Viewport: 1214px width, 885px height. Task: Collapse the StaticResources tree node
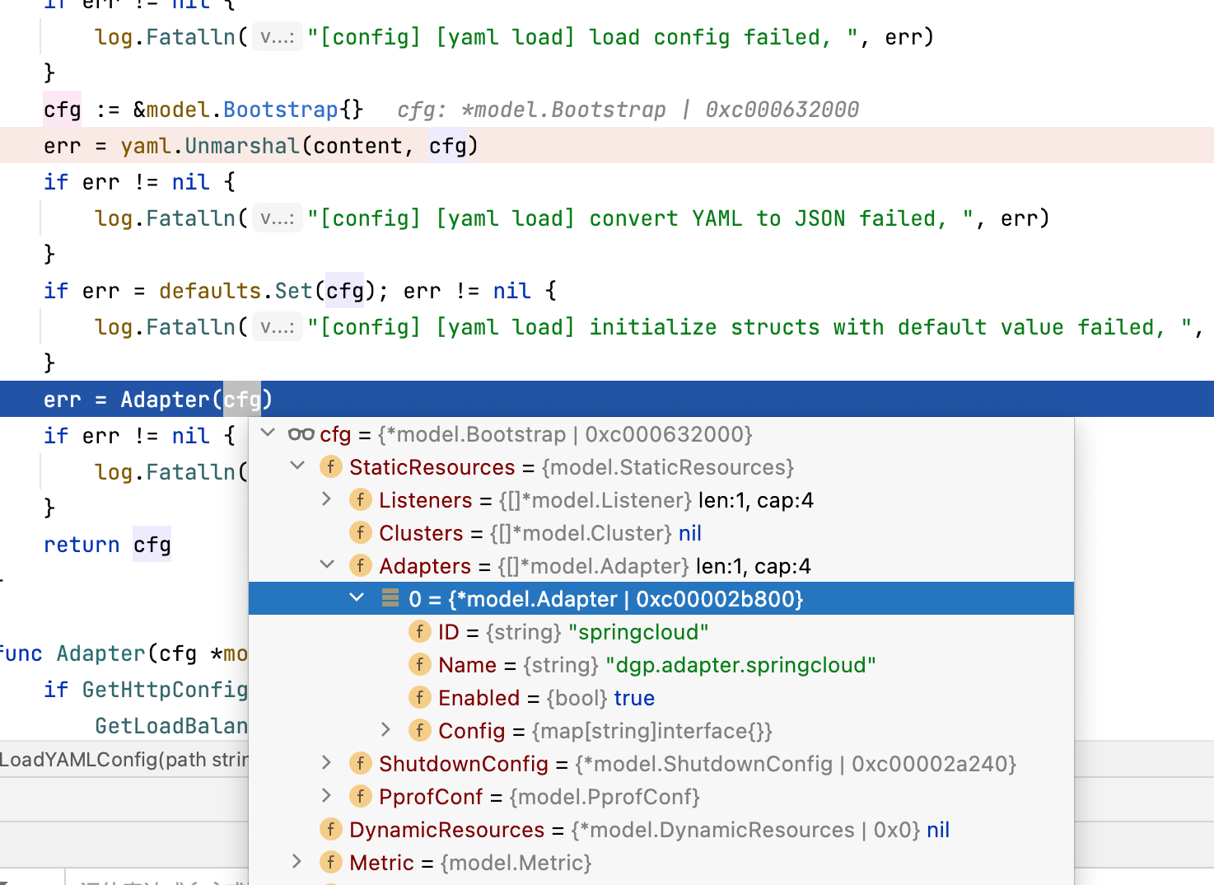(297, 466)
